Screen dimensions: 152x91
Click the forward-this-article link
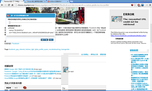tap(94, 54)
